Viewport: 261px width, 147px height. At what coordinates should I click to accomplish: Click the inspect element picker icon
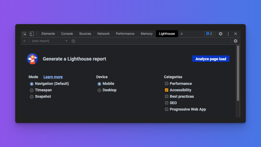[x=25, y=34]
